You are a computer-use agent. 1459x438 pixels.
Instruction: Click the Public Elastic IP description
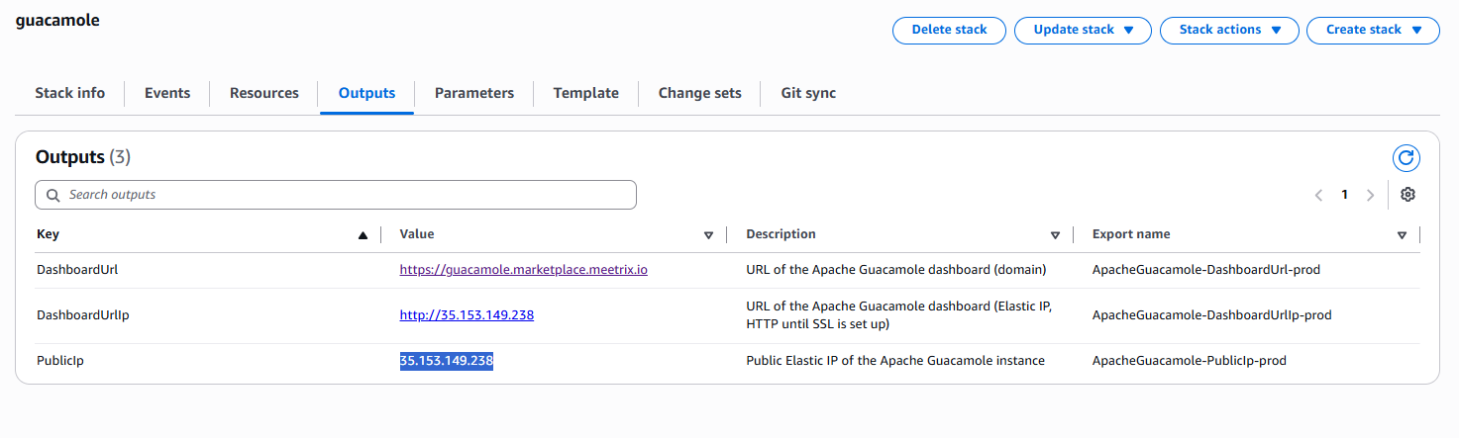[x=895, y=361]
